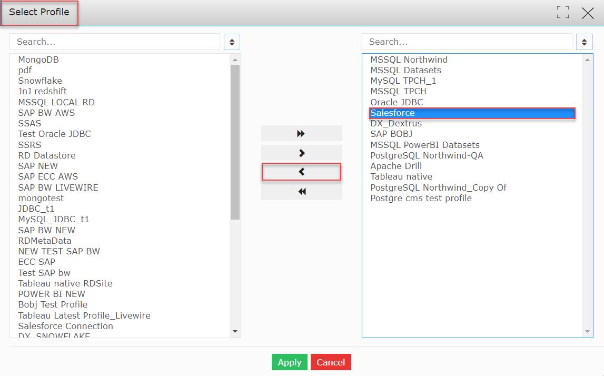Screen dimensions: 604x376
Task: Select JnJ redshift profile
Action: [x=42, y=91]
